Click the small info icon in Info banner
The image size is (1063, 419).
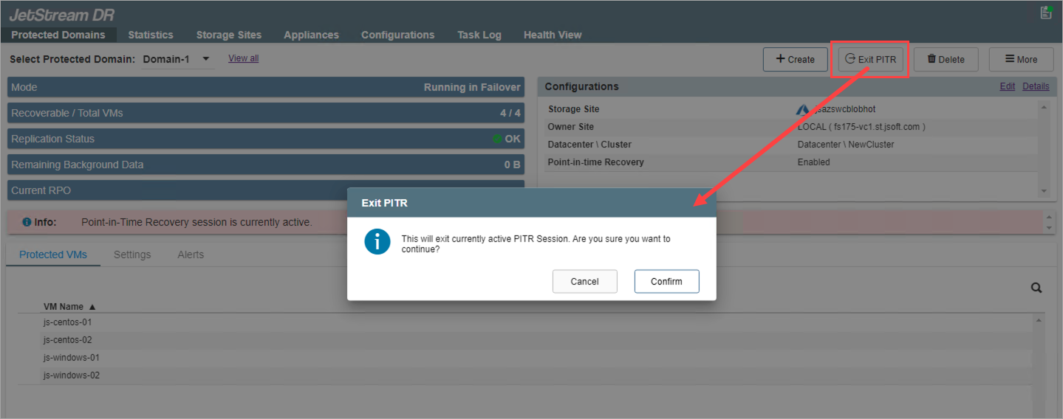tap(27, 222)
